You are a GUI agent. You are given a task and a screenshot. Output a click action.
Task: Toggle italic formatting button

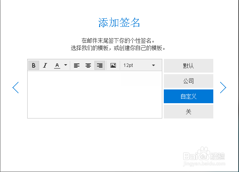coord(45,65)
